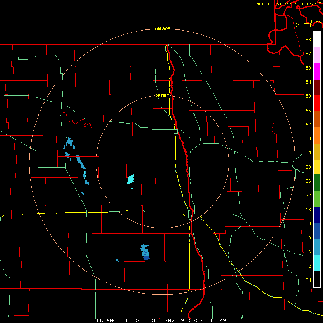Click the bright yellow legend swatch

pyautogui.click(x=317, y=167)
